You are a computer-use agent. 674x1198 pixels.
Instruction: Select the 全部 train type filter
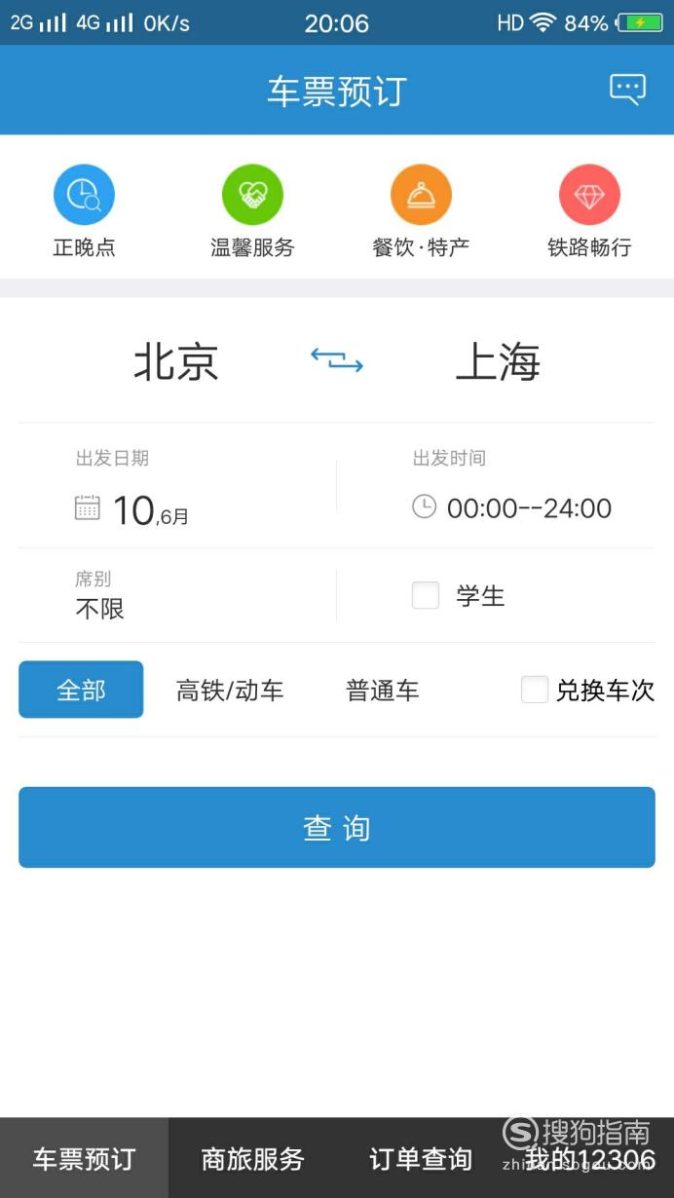[81, 690]
